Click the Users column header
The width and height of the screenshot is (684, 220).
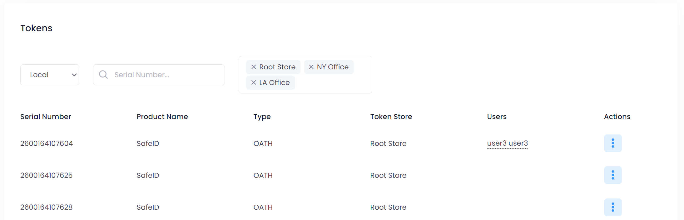coord(497,117)
